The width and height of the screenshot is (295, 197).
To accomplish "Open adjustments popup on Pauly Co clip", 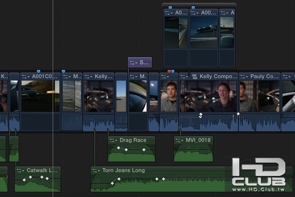I will point(244,77).
